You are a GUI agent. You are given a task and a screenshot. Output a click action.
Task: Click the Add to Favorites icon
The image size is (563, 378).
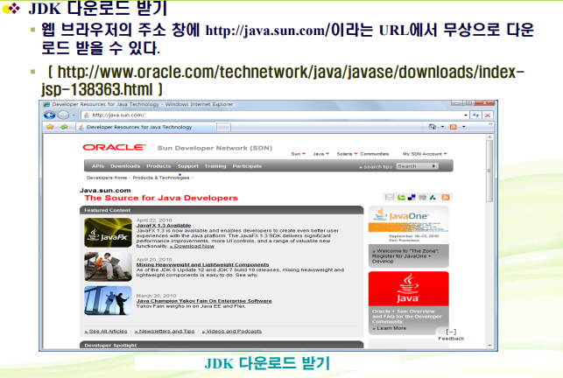(64, 127)
